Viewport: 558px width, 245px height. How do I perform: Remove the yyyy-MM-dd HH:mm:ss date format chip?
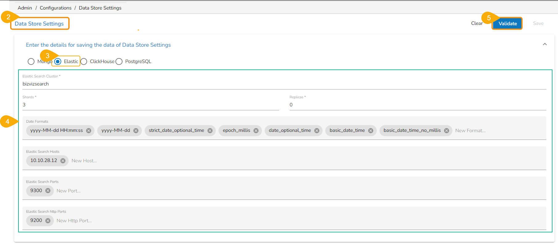pyautogui.click(x=89, y=131)
